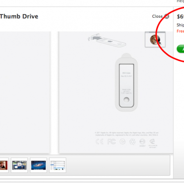Click the green Add button
Viewport: 184px width, 184px height.
tap(180, 49)
